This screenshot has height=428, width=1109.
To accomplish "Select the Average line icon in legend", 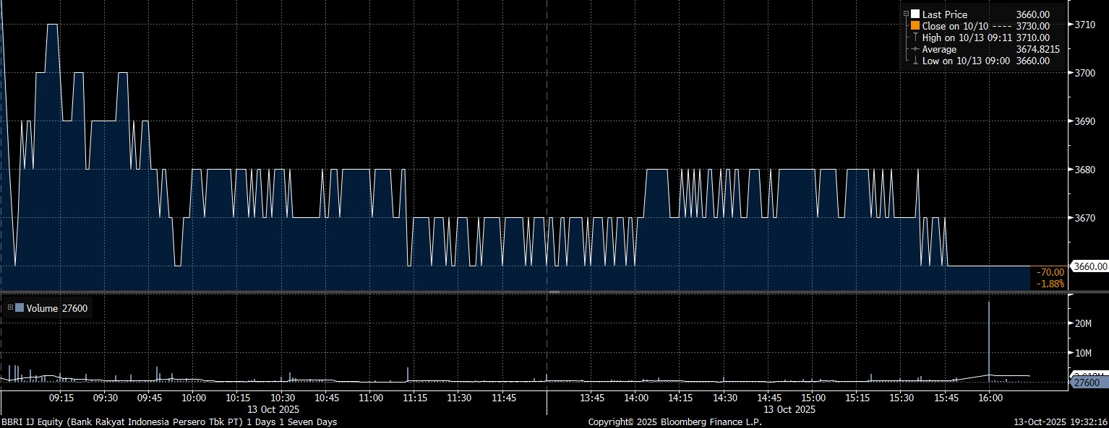I will pyautogui.click(x=915, y=49).
